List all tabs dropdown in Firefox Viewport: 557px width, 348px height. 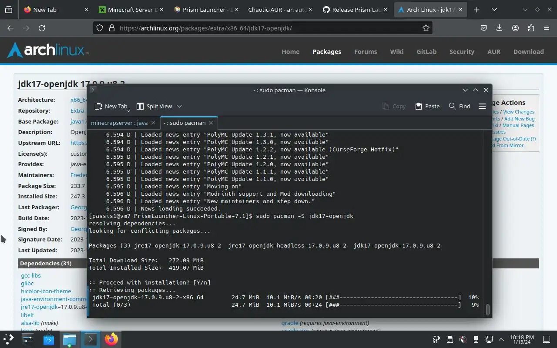tap(494, 10)
